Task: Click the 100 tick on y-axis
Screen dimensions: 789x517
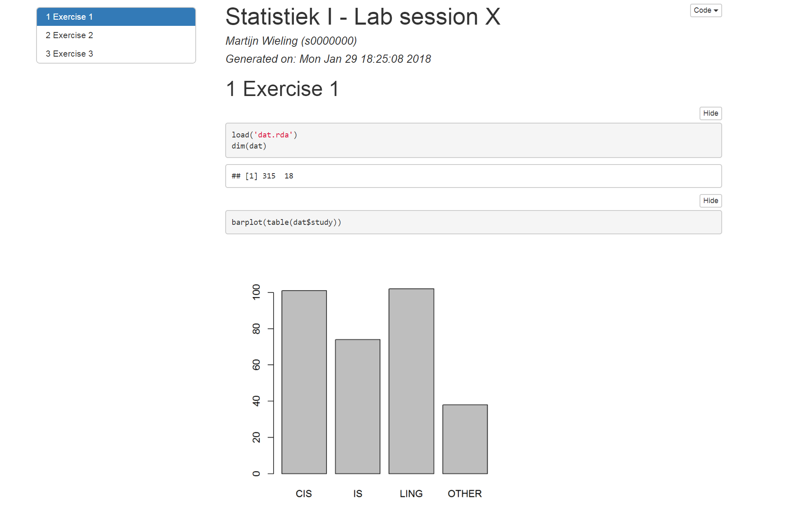Action: click(256, 292)
